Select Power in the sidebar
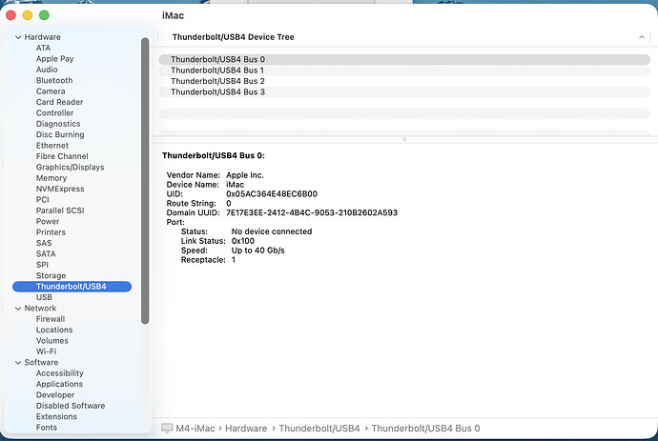The height and width of the screenshot is (441, 658). [x=48, y=221]
